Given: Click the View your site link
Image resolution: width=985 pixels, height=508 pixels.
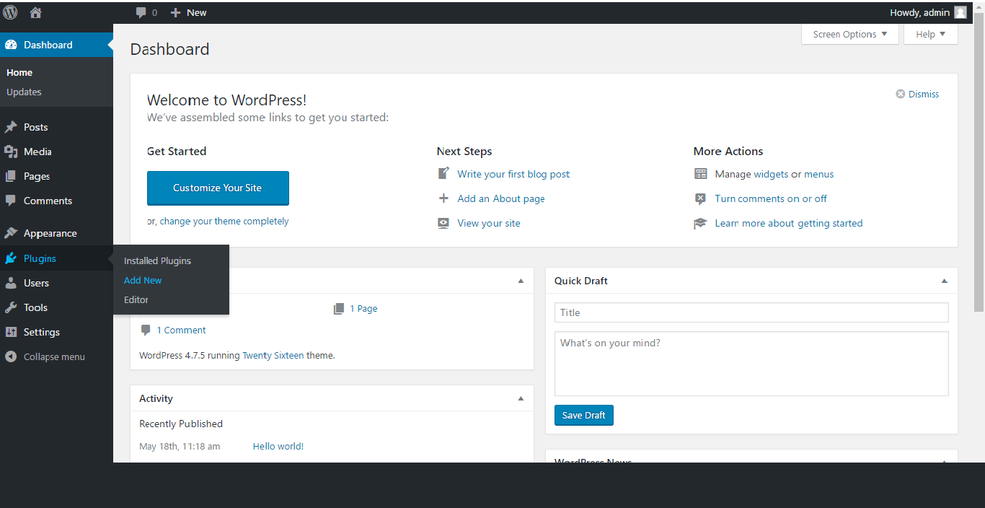Looking at the screenshot, I should tap(489, 223).
